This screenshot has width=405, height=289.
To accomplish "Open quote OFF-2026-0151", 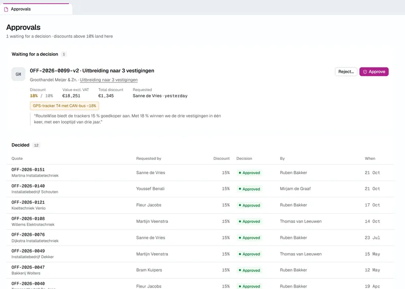I will (28, 170).
